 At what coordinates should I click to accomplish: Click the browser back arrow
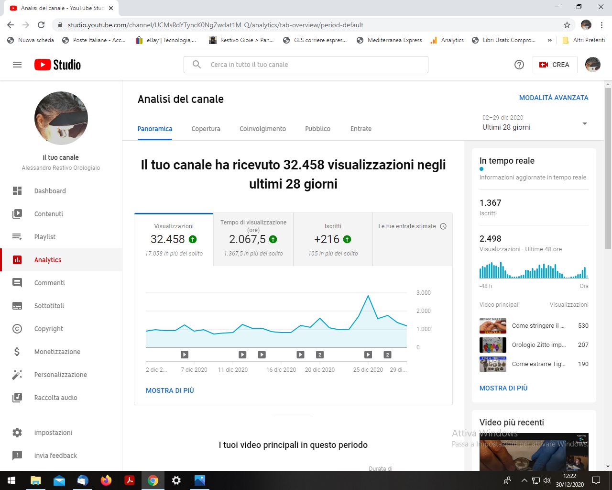point(11,25)
